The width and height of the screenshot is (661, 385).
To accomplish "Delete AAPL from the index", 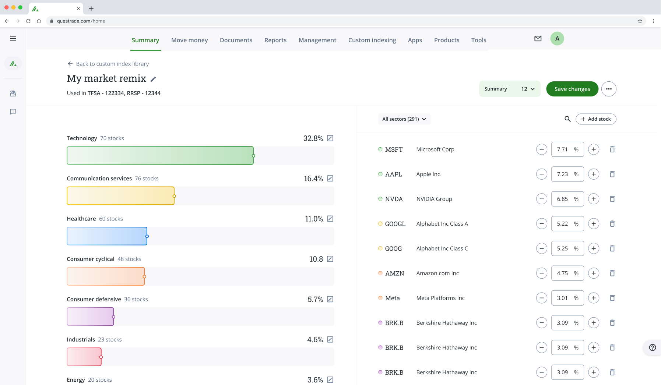I will click(x=612, y=174).
